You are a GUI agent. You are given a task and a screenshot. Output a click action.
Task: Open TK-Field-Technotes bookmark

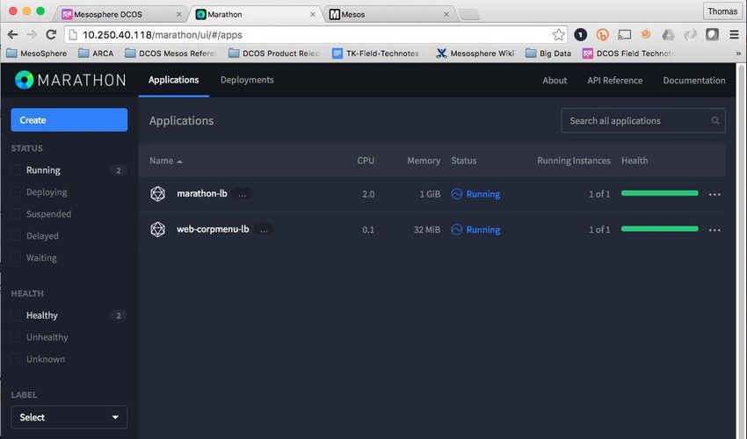[375, 54]
